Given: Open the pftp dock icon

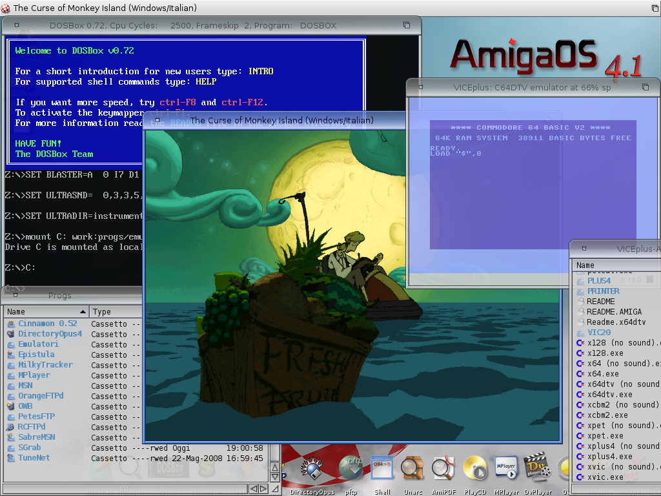Looking at the screenshot, I should pos(351,471).
